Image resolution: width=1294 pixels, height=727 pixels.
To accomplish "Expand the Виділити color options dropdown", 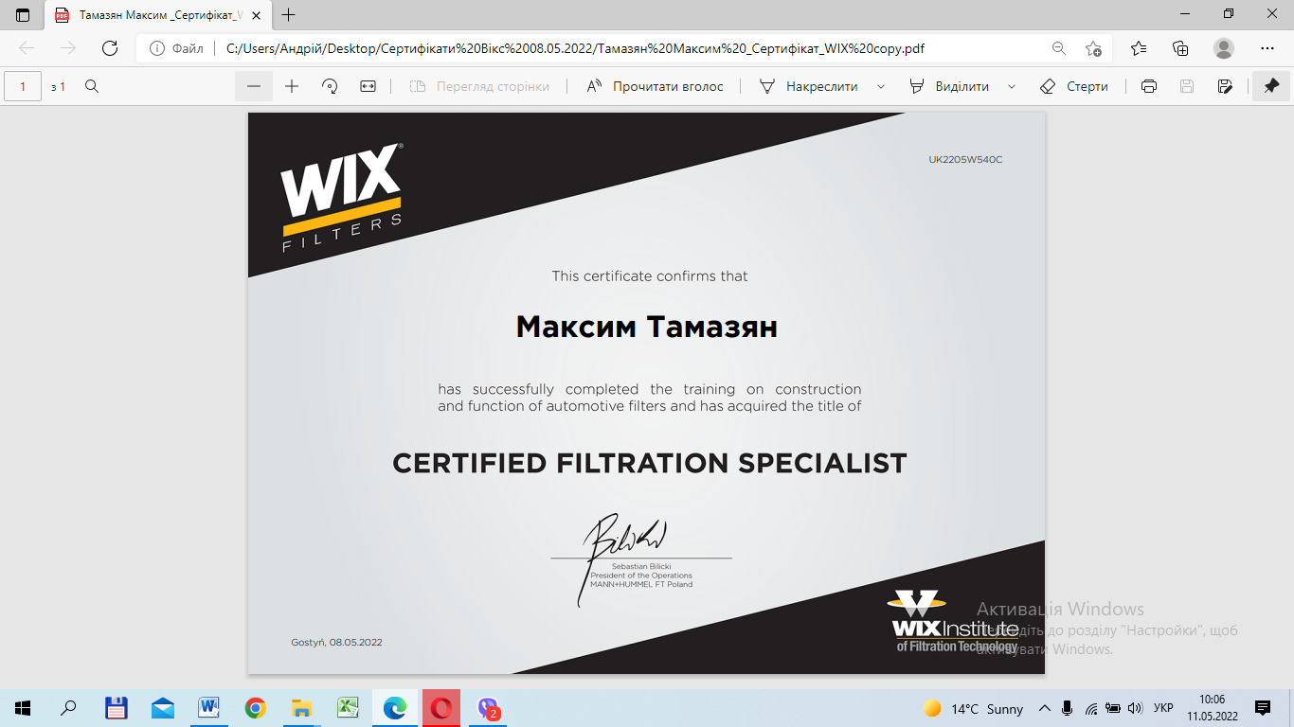I will (1012, 86).
